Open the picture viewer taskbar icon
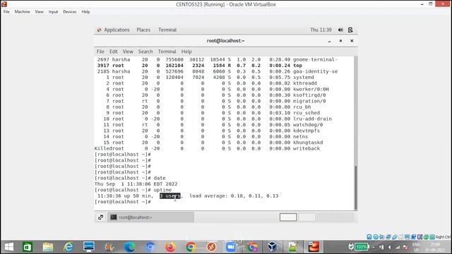The image size is (452, 254). click(292, 247)
